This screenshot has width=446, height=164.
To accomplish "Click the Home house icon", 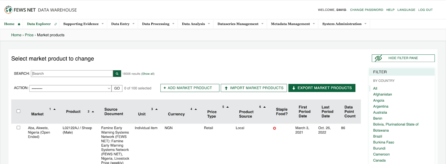I will [19, 24].
